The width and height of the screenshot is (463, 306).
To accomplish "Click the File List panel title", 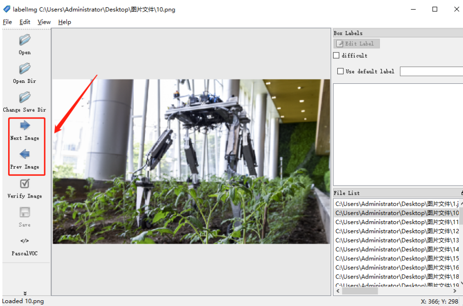I will pyautogui.click(x=347, y=193).
